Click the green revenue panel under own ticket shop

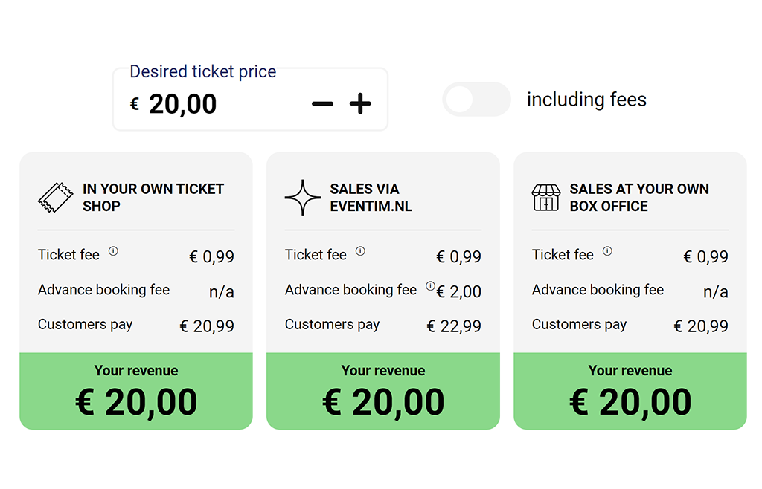point(136,391)
